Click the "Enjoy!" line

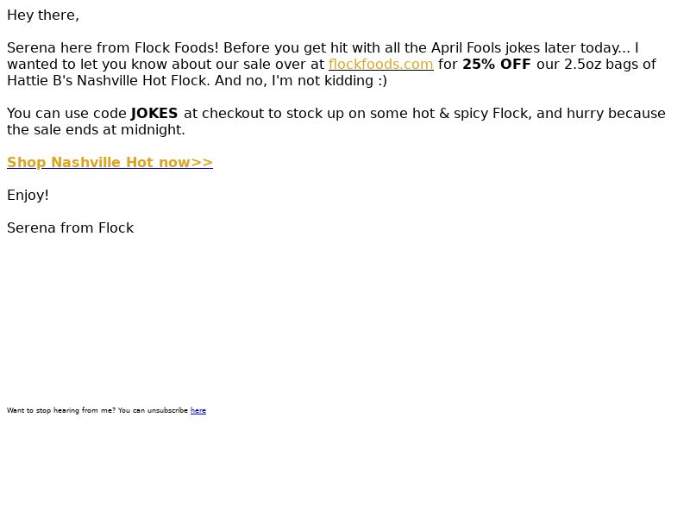click(x=28, y=196)
